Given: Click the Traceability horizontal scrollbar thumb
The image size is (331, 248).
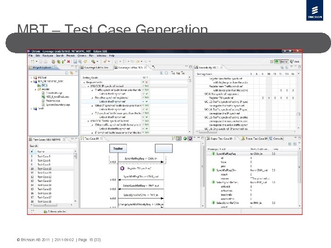Looking at the screenshot, I should pos(208,132).
